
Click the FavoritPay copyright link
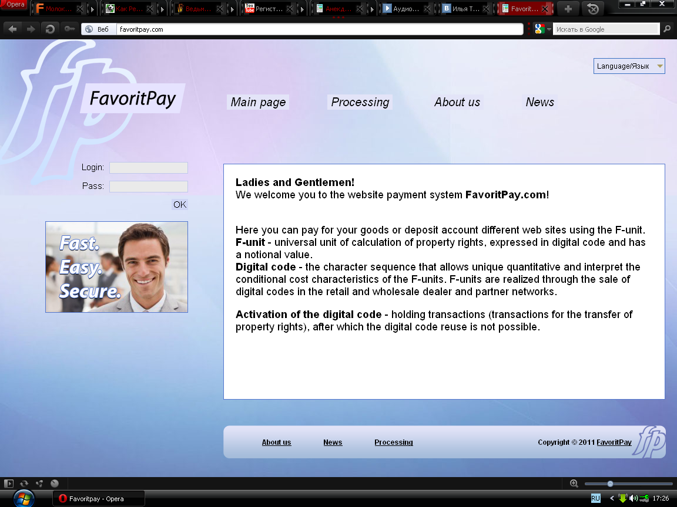coord(614,442)
